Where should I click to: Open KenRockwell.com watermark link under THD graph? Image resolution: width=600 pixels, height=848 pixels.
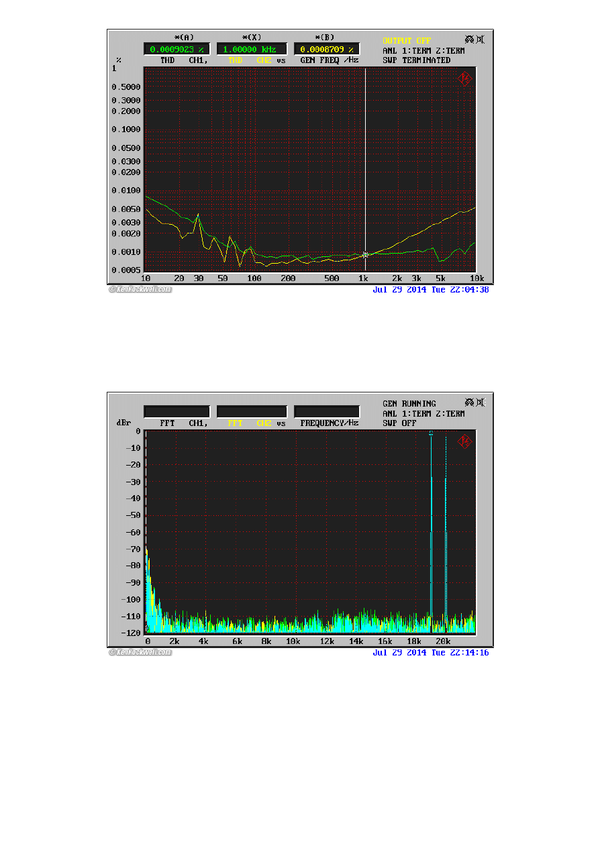(140, 290)
